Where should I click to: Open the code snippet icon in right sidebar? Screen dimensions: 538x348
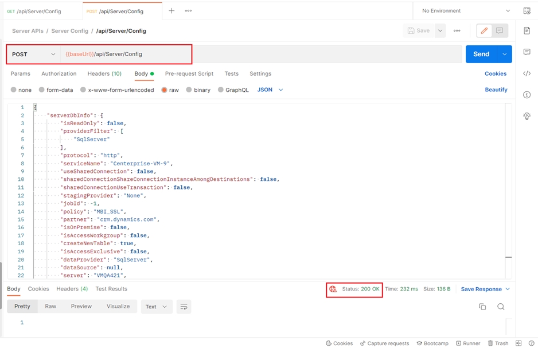(x=527, y=74)
